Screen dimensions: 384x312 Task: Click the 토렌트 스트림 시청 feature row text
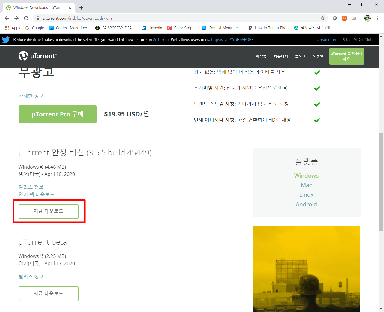point(241,104)
